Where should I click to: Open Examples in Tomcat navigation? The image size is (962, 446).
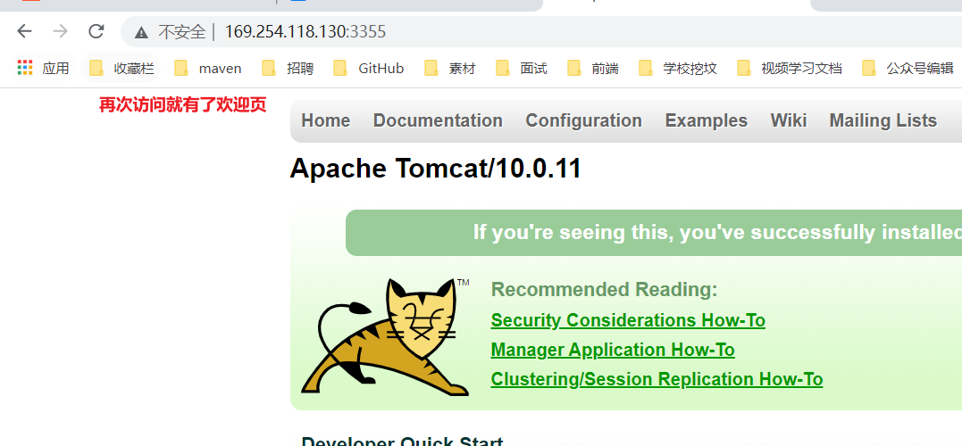[707, 120]
